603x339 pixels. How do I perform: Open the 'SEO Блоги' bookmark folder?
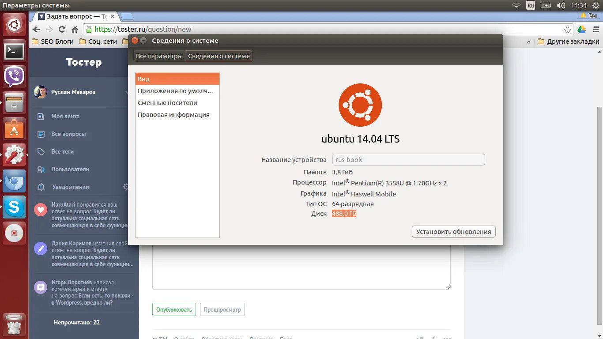point(53,41)
